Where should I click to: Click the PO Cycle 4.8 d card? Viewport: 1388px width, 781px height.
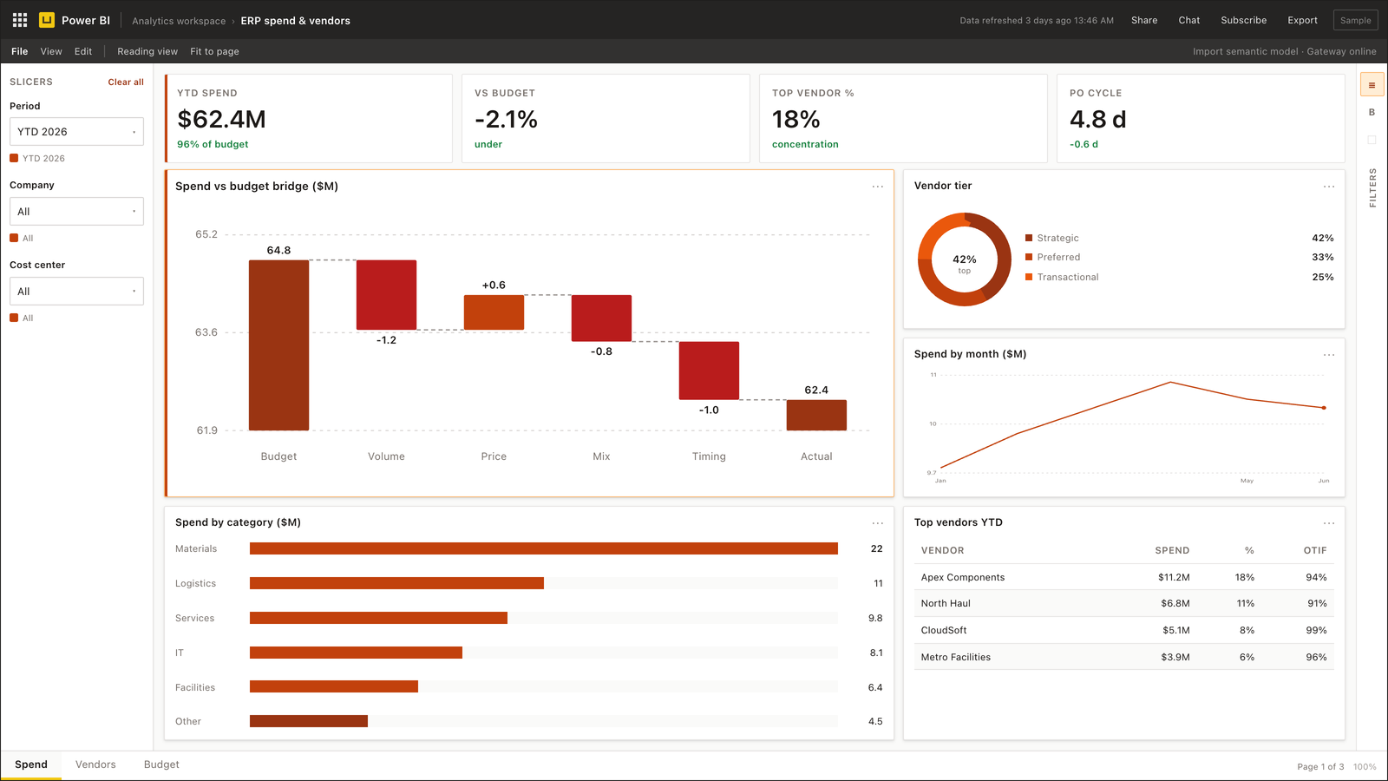tap(1201, 118)
